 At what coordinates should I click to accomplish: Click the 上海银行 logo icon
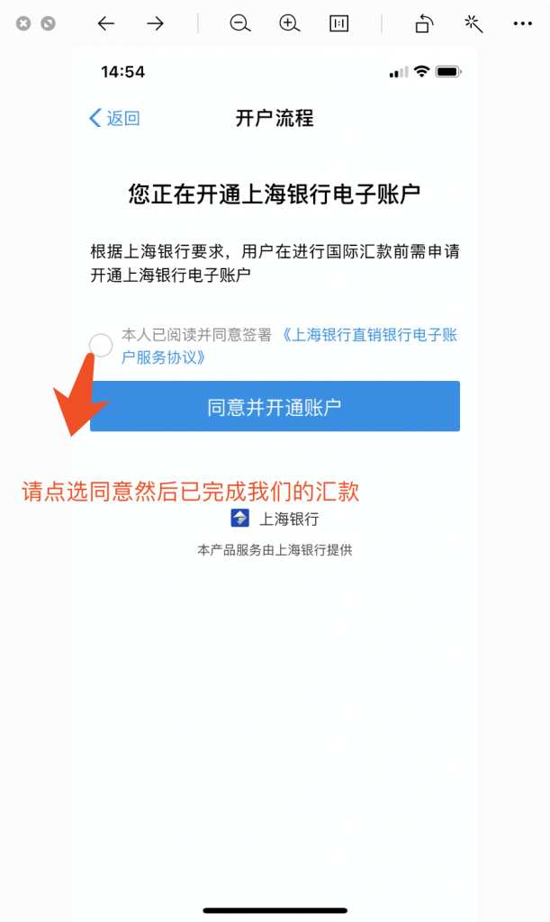pos(239,518)
